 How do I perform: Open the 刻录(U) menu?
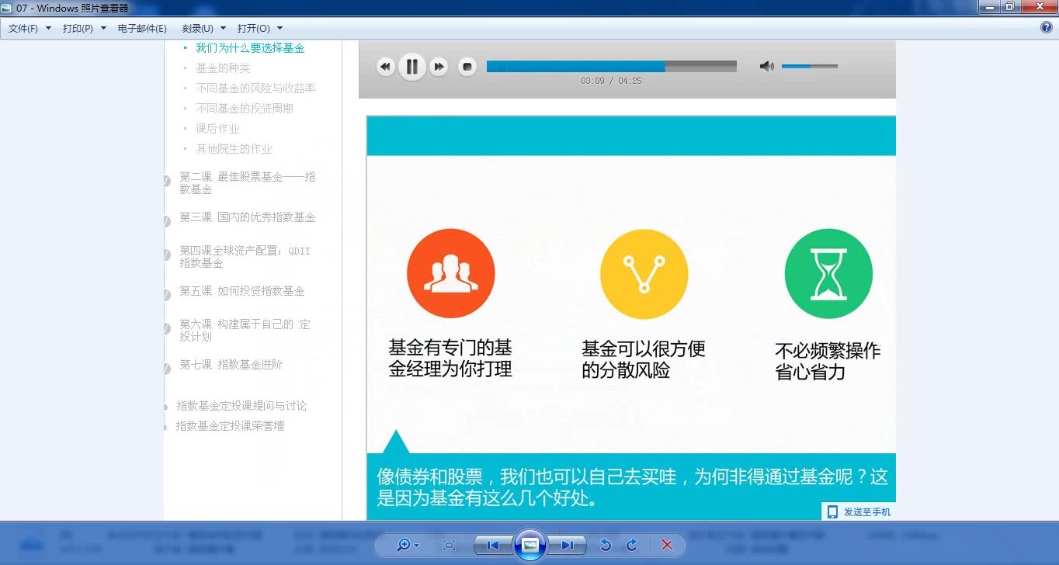coord(198,28)
